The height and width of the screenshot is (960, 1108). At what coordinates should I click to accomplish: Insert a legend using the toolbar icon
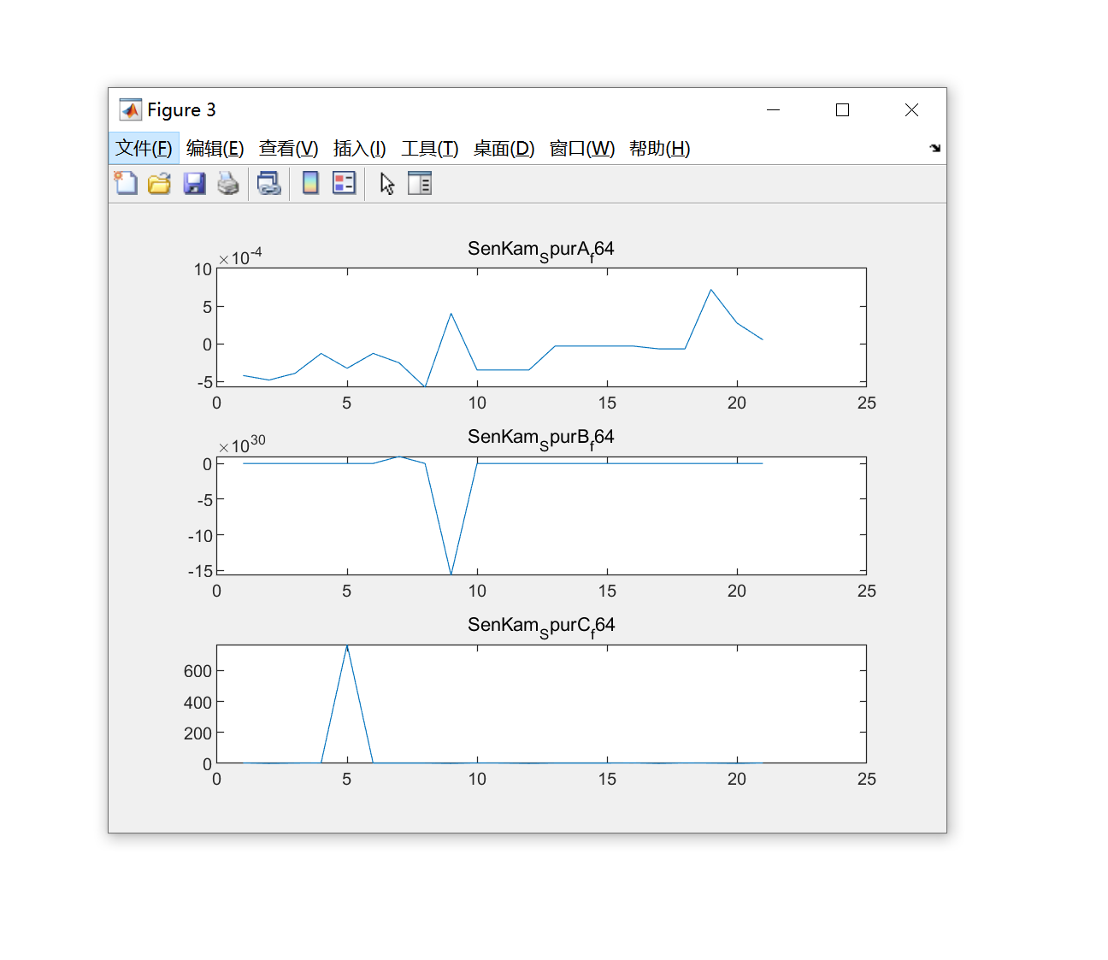point(344,183)
